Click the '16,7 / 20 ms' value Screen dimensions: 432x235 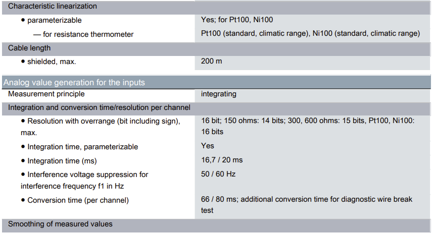222,160
